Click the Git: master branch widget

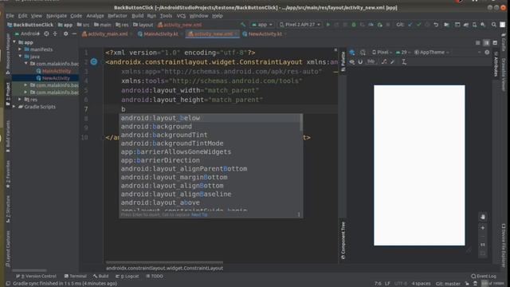click(448, 284)
